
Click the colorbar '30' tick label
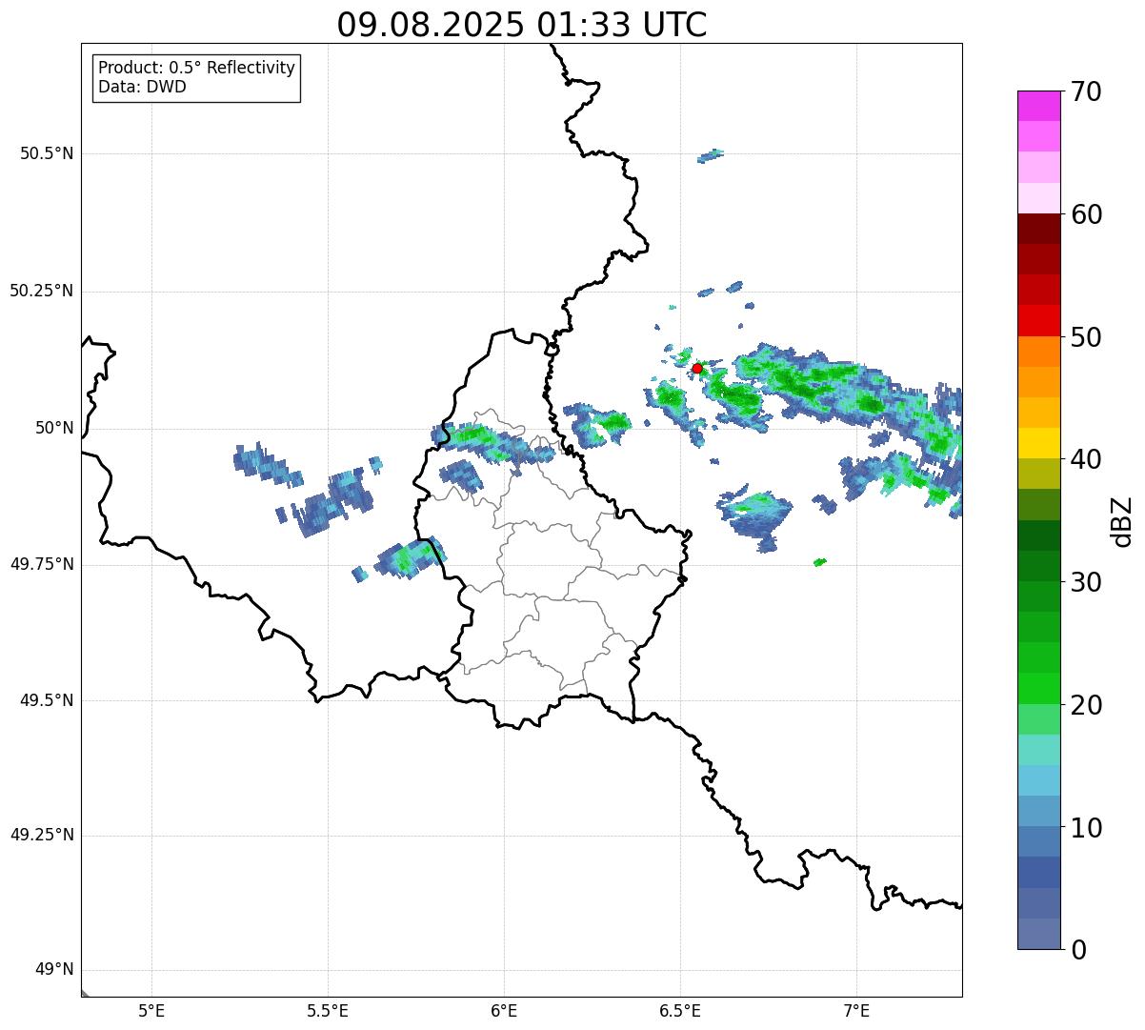click(1087, 582)
